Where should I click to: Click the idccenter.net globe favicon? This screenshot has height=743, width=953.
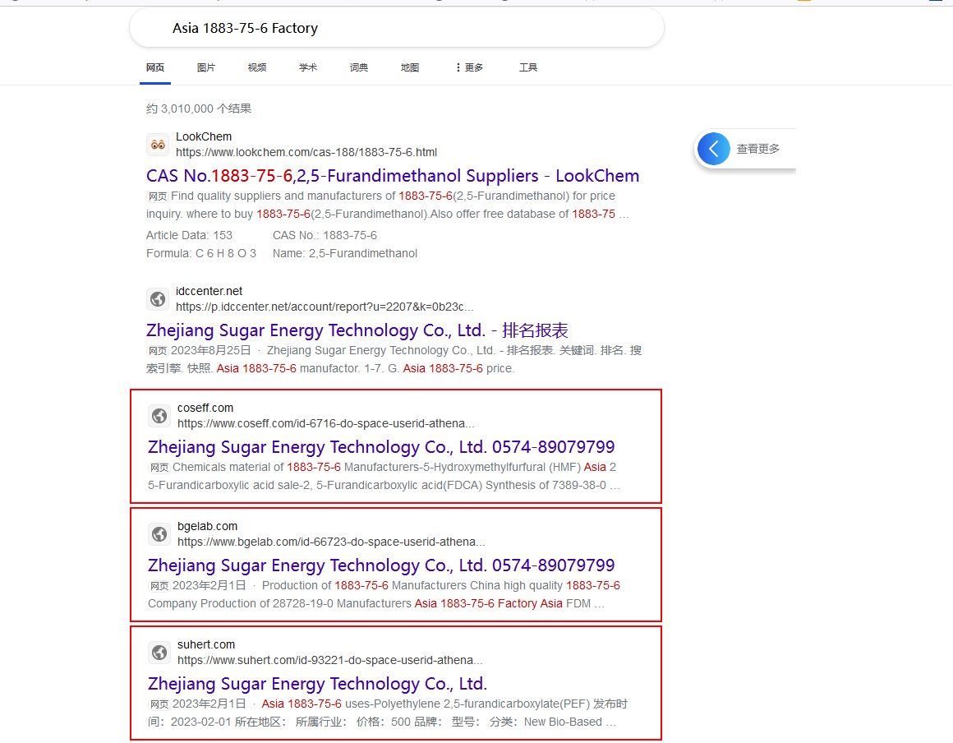158,299
